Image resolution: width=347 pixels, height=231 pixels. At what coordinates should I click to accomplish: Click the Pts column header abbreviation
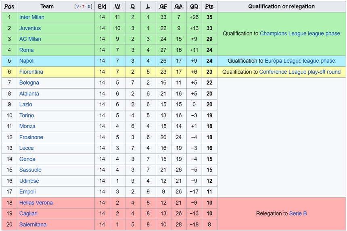(x=209, y=6)
